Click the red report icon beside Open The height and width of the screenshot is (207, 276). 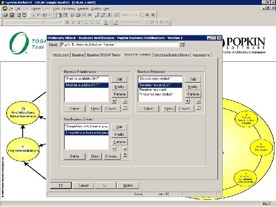pyautogui.click(x=11, y=15)
